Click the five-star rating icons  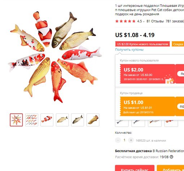(x=125, y=21)
